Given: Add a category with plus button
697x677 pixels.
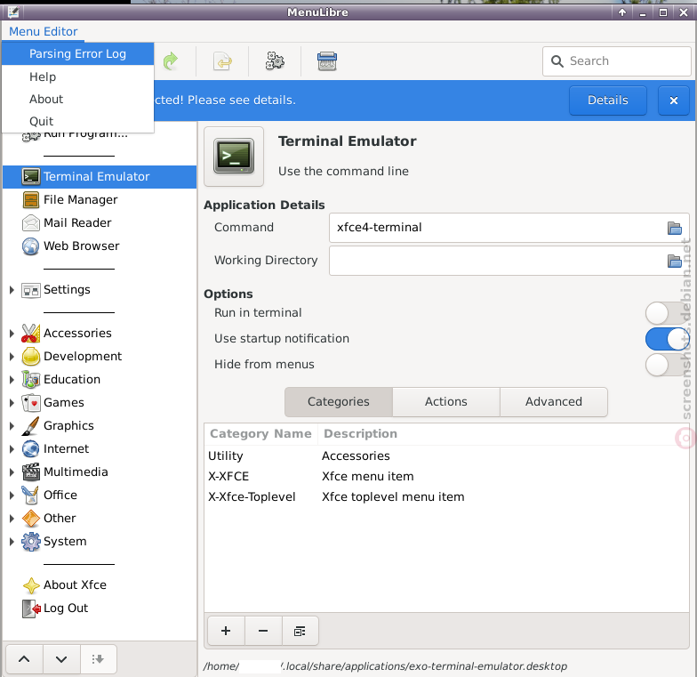Looking at the screenshot, I should pos(226,631).
